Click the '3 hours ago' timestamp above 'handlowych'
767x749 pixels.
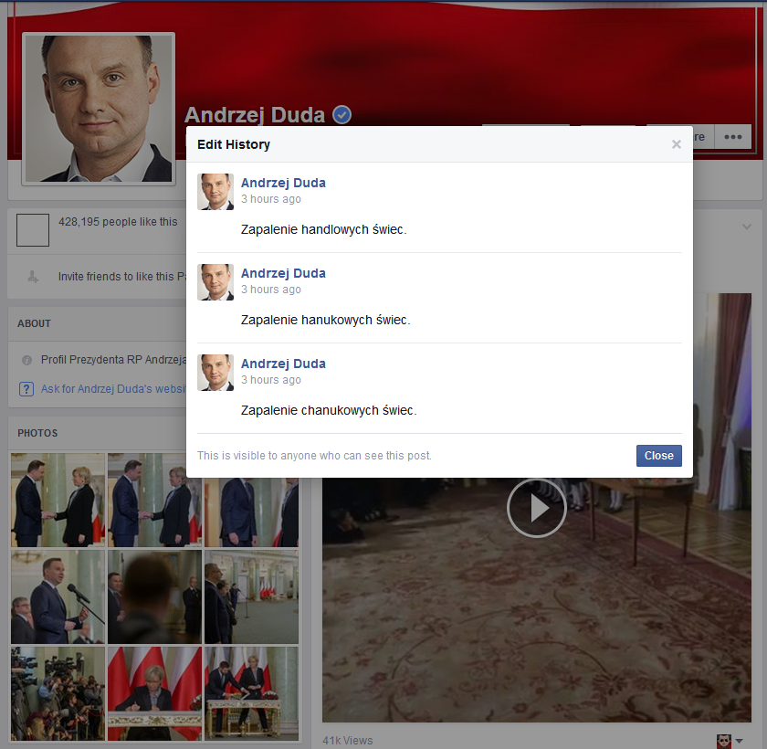pos(271,199)
